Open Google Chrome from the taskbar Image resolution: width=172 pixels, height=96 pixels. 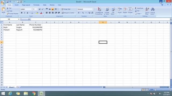click(x=34, y=94)
